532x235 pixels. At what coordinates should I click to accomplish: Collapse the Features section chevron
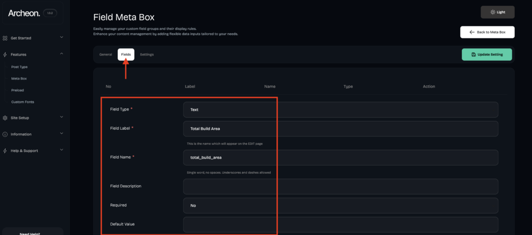click(x=61, y=53)
